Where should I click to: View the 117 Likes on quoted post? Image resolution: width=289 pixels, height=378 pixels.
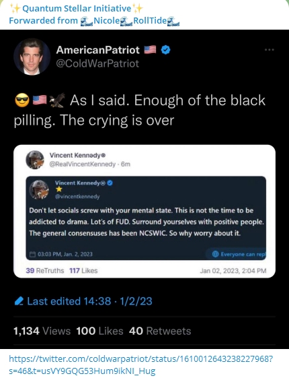[83, 270]
